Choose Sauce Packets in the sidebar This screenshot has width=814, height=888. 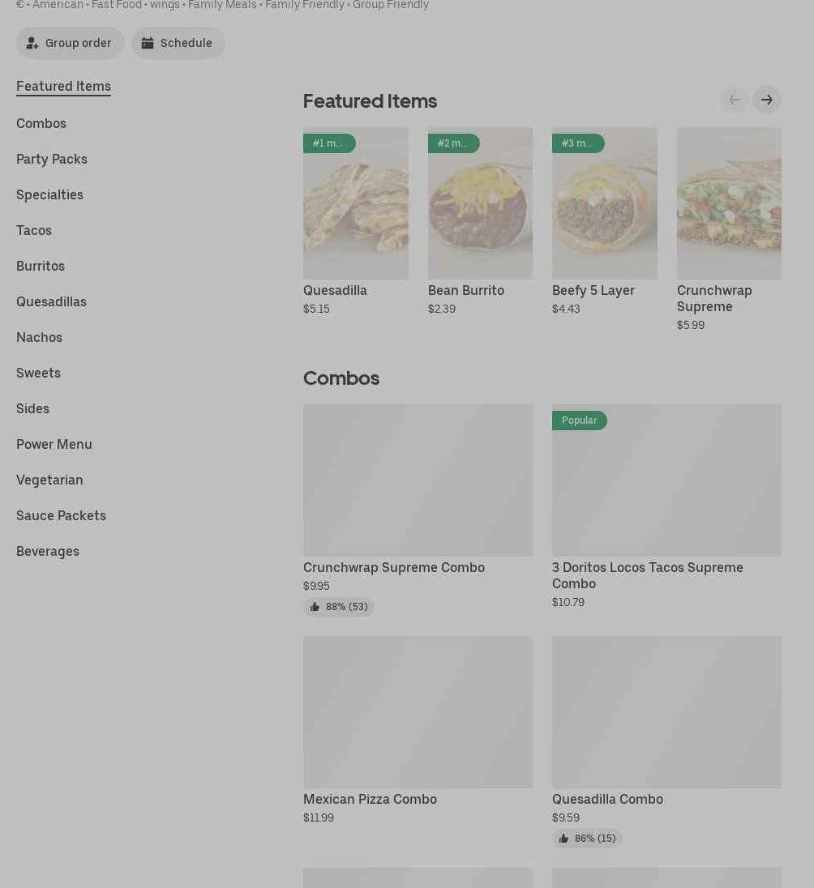[61, 515]
